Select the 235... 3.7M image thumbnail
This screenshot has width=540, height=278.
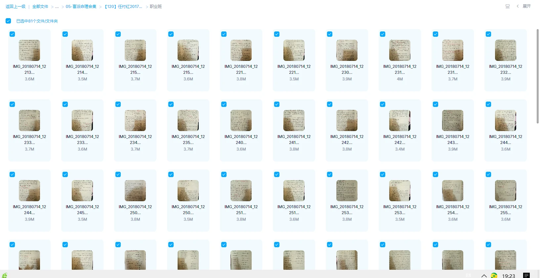[188, 120]
